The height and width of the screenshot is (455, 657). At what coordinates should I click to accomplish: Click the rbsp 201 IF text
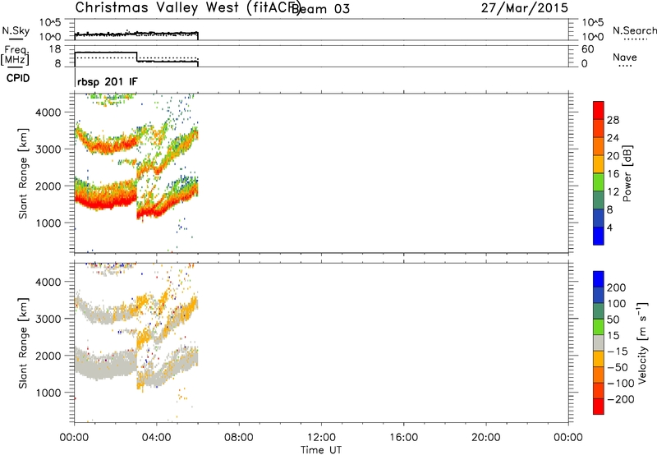pyautogui.click(x=108, y=82)
